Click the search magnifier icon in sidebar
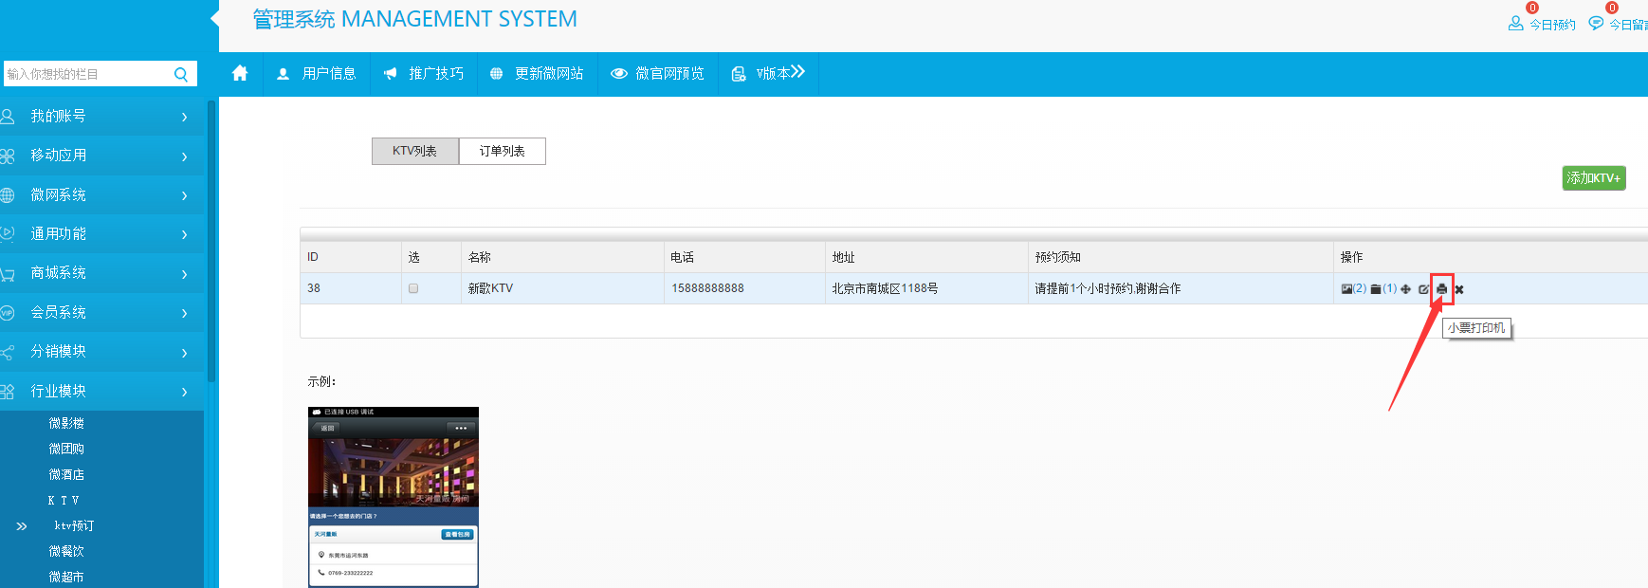1648x588 pixels. [x=181, y=74]
